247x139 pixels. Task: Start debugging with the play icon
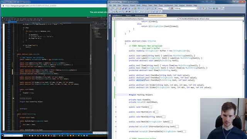pos(156,8)
